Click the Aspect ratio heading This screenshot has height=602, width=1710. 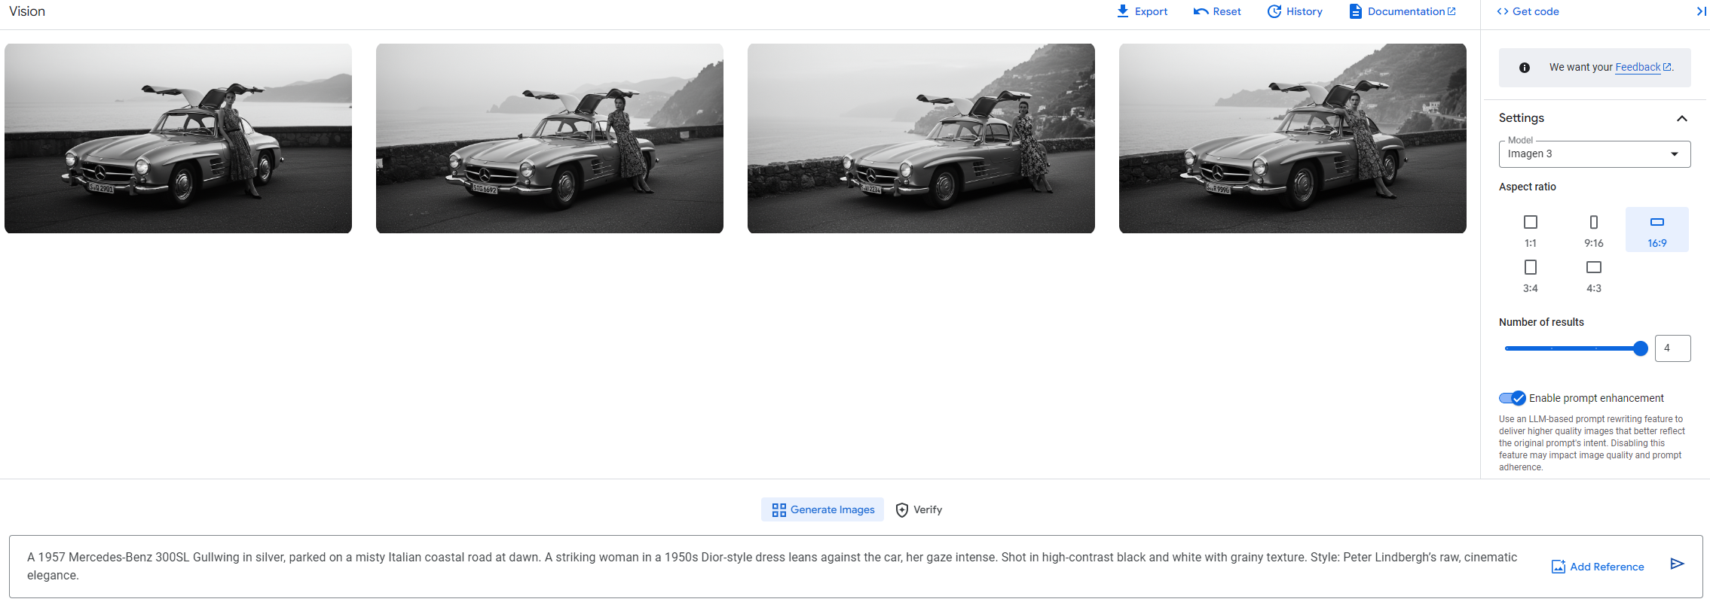[x=1528, y=187]
